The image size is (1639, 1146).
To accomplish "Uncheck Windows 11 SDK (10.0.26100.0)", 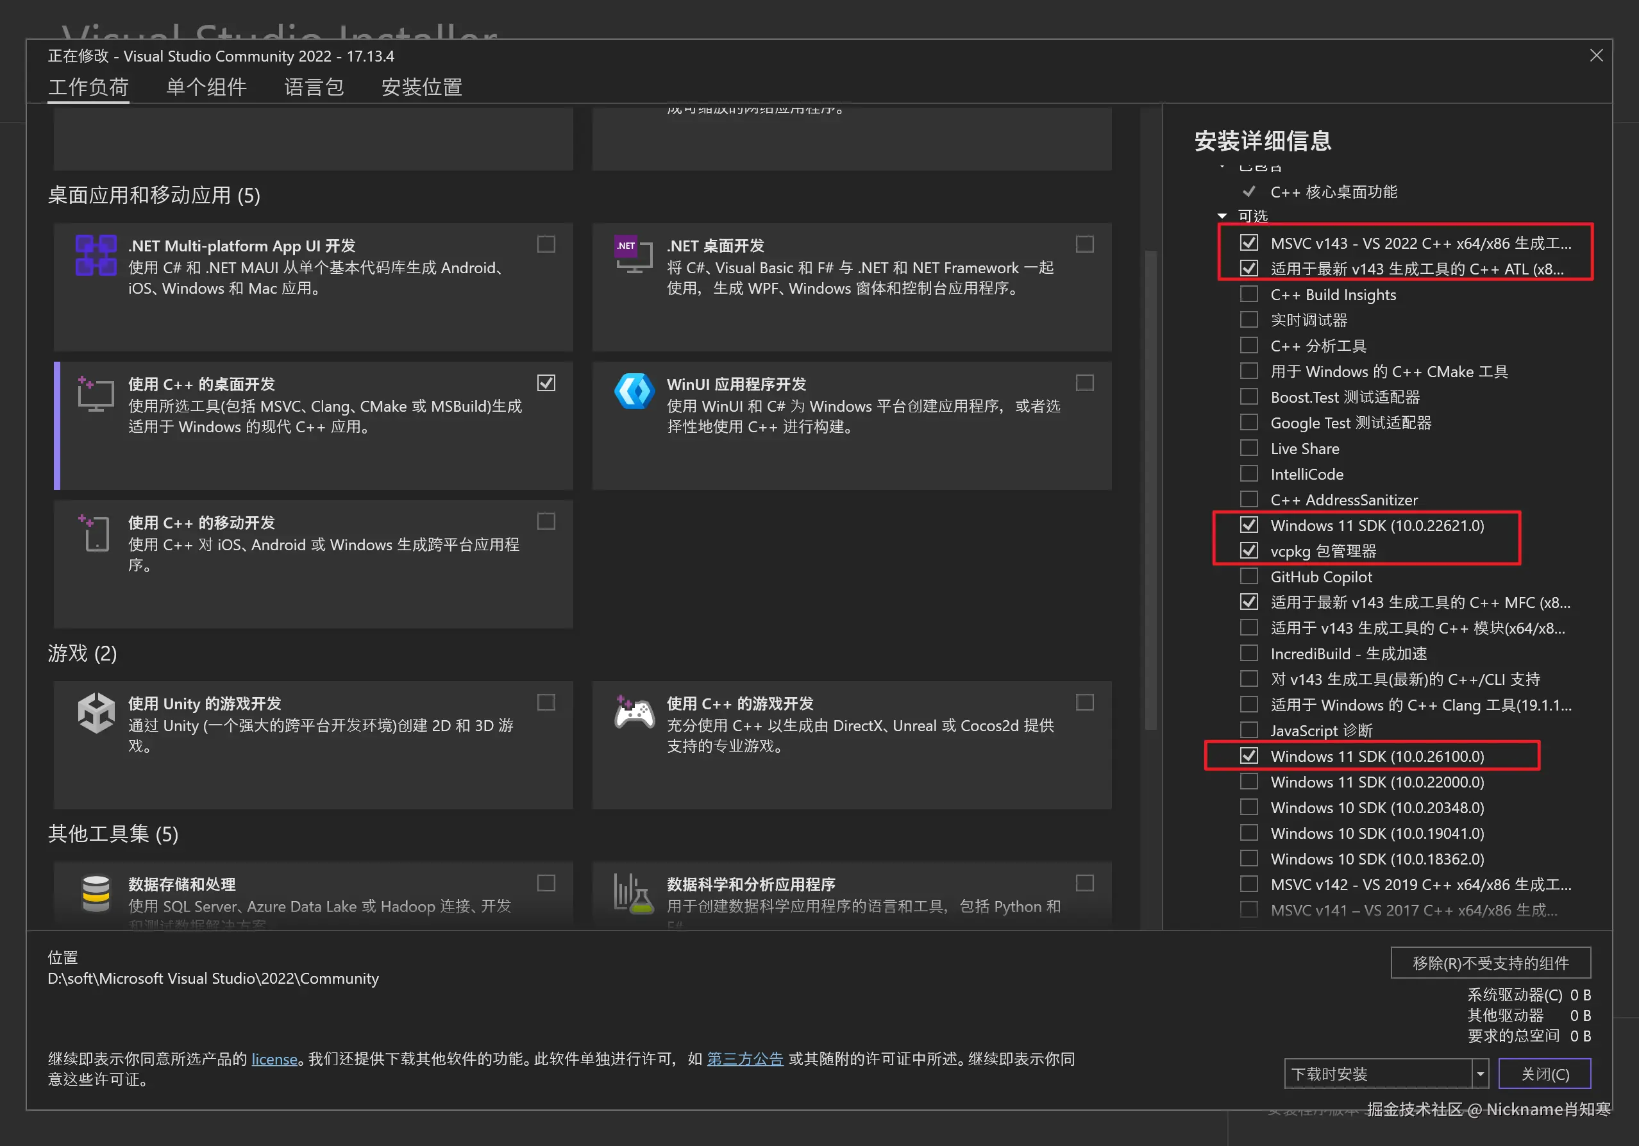I will [1248, 755].
